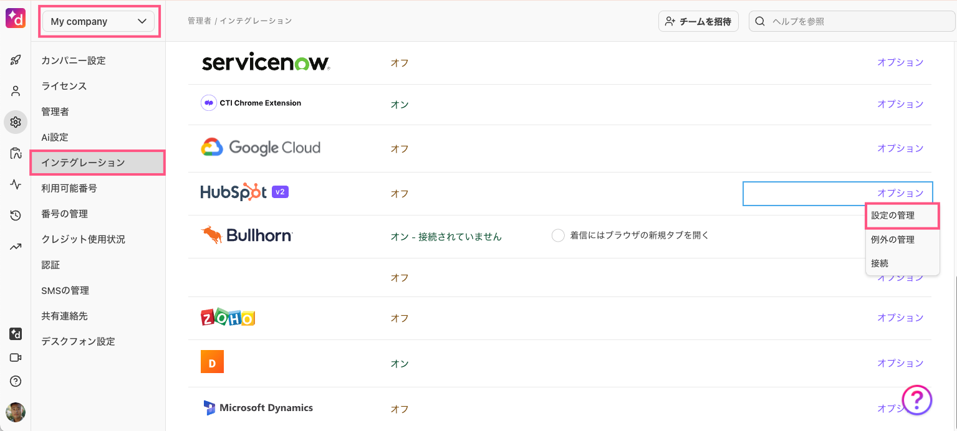This screenshot has width=957, height=431.
Task: Open the trending analytics arrow icon
Action: click(16, 247)
